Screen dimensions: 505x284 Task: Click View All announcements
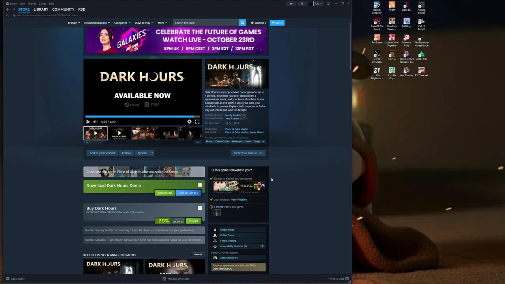tap(198, 255)
